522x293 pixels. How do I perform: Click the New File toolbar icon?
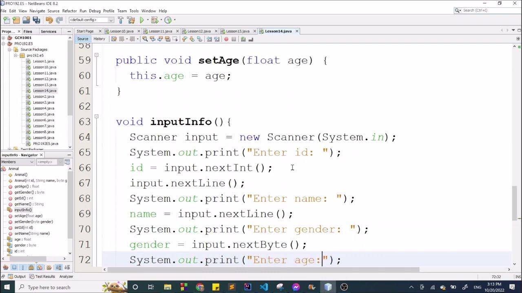[7, 20]
